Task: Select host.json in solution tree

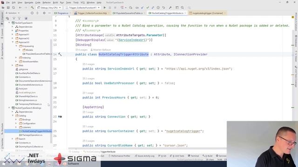Action: (21, 89)
